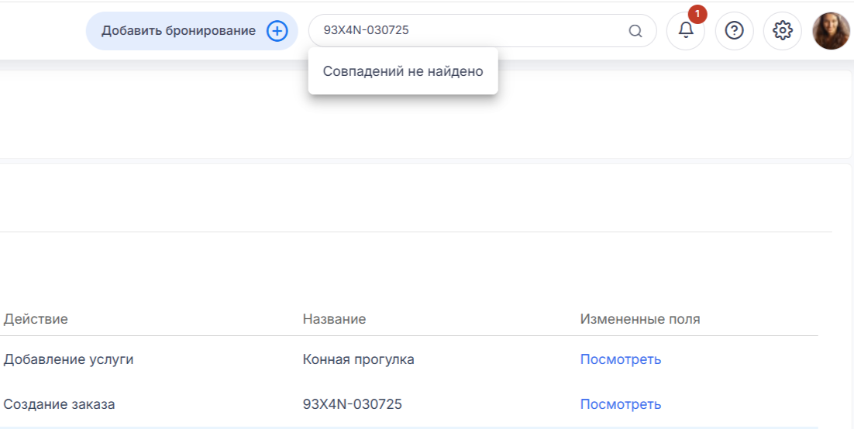
Task: Click Посмотреть link for order 93X4N-030725
Action: point(621,404)
